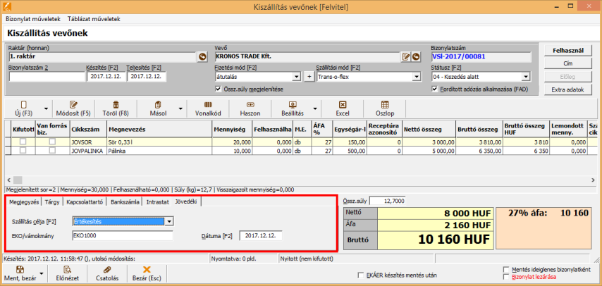
Task: Open the Oszlop column settings icon
Action: pos(385,104)
